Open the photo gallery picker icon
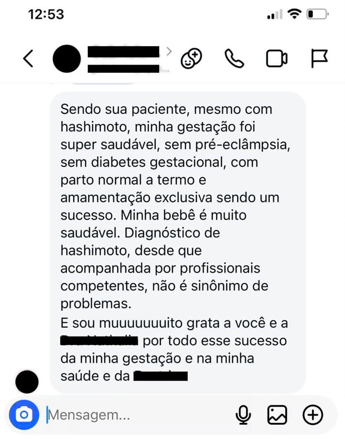345x439 pixels. (277, 415)
